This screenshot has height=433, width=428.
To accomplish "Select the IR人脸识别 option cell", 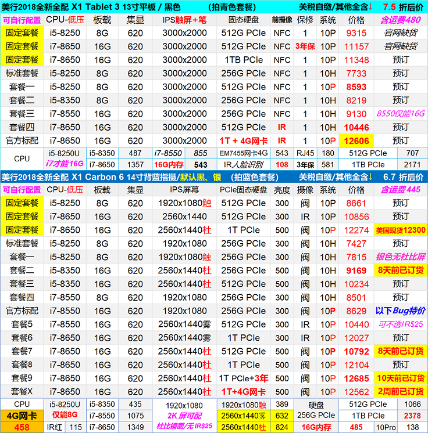I will pos(243,165).
